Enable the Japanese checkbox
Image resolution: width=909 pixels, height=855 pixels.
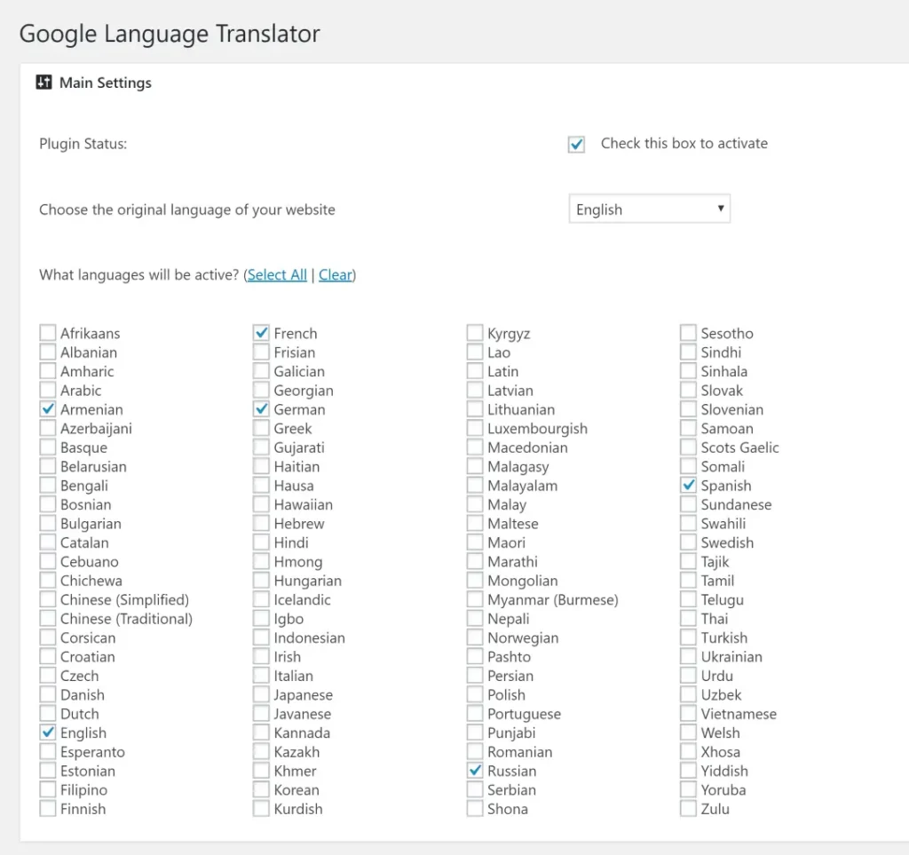[262, 694]
